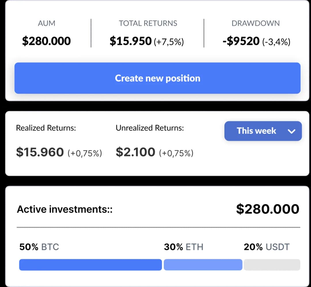Image resolution: width=311 pixels, height=287 pixels.
Task: Select the BTC allocation bar
Action: (90, 265)
